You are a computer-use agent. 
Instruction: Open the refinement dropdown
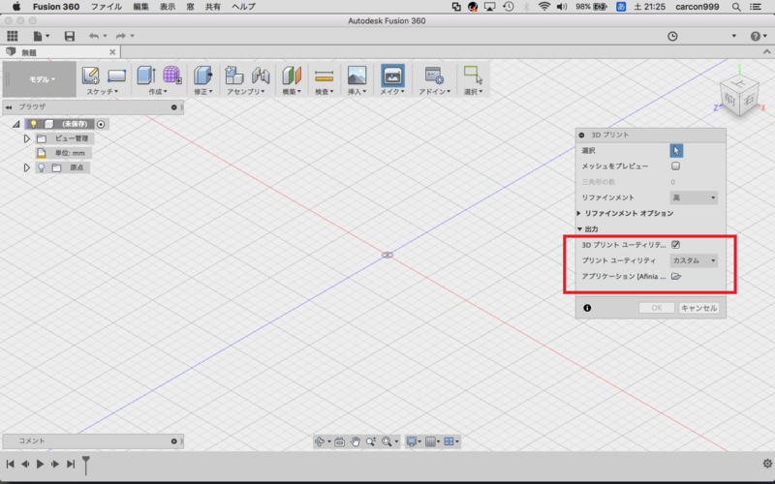click(x=694, y=197)
